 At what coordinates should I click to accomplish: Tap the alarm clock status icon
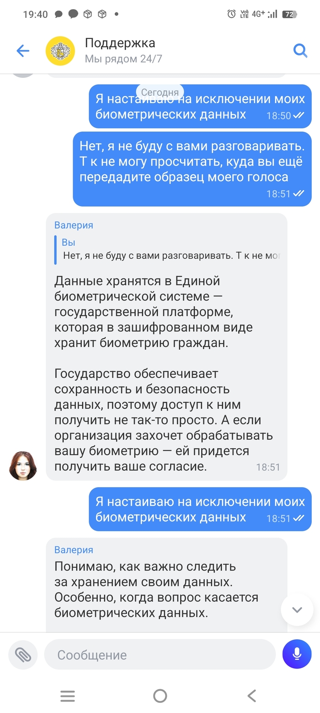point(231,14)
